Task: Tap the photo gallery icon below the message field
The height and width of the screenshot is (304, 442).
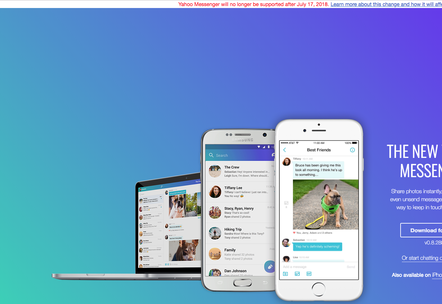Action: click(x=297, y=274)
